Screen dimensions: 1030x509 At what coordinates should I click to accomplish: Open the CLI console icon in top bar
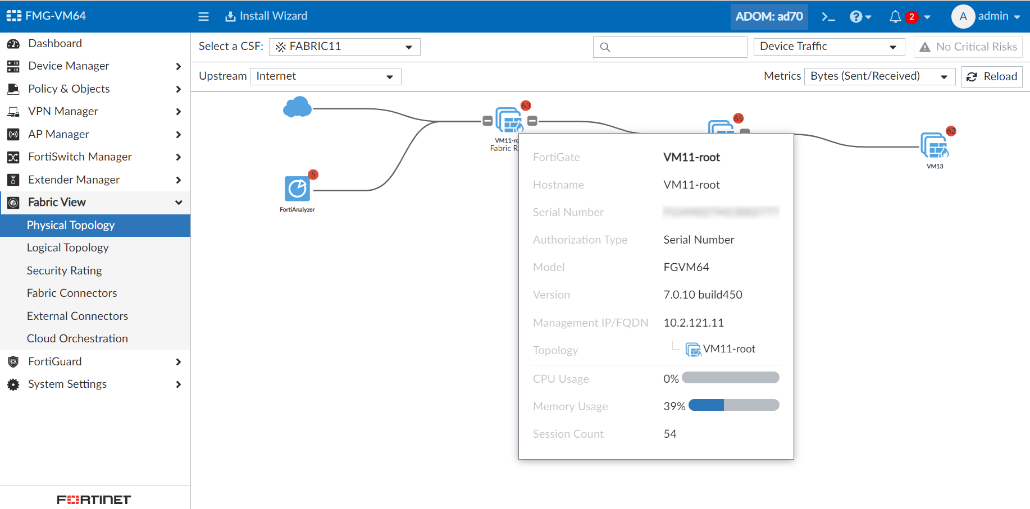click(828, 16)
